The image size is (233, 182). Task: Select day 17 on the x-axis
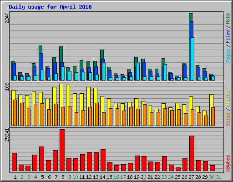tap(123, 177)
